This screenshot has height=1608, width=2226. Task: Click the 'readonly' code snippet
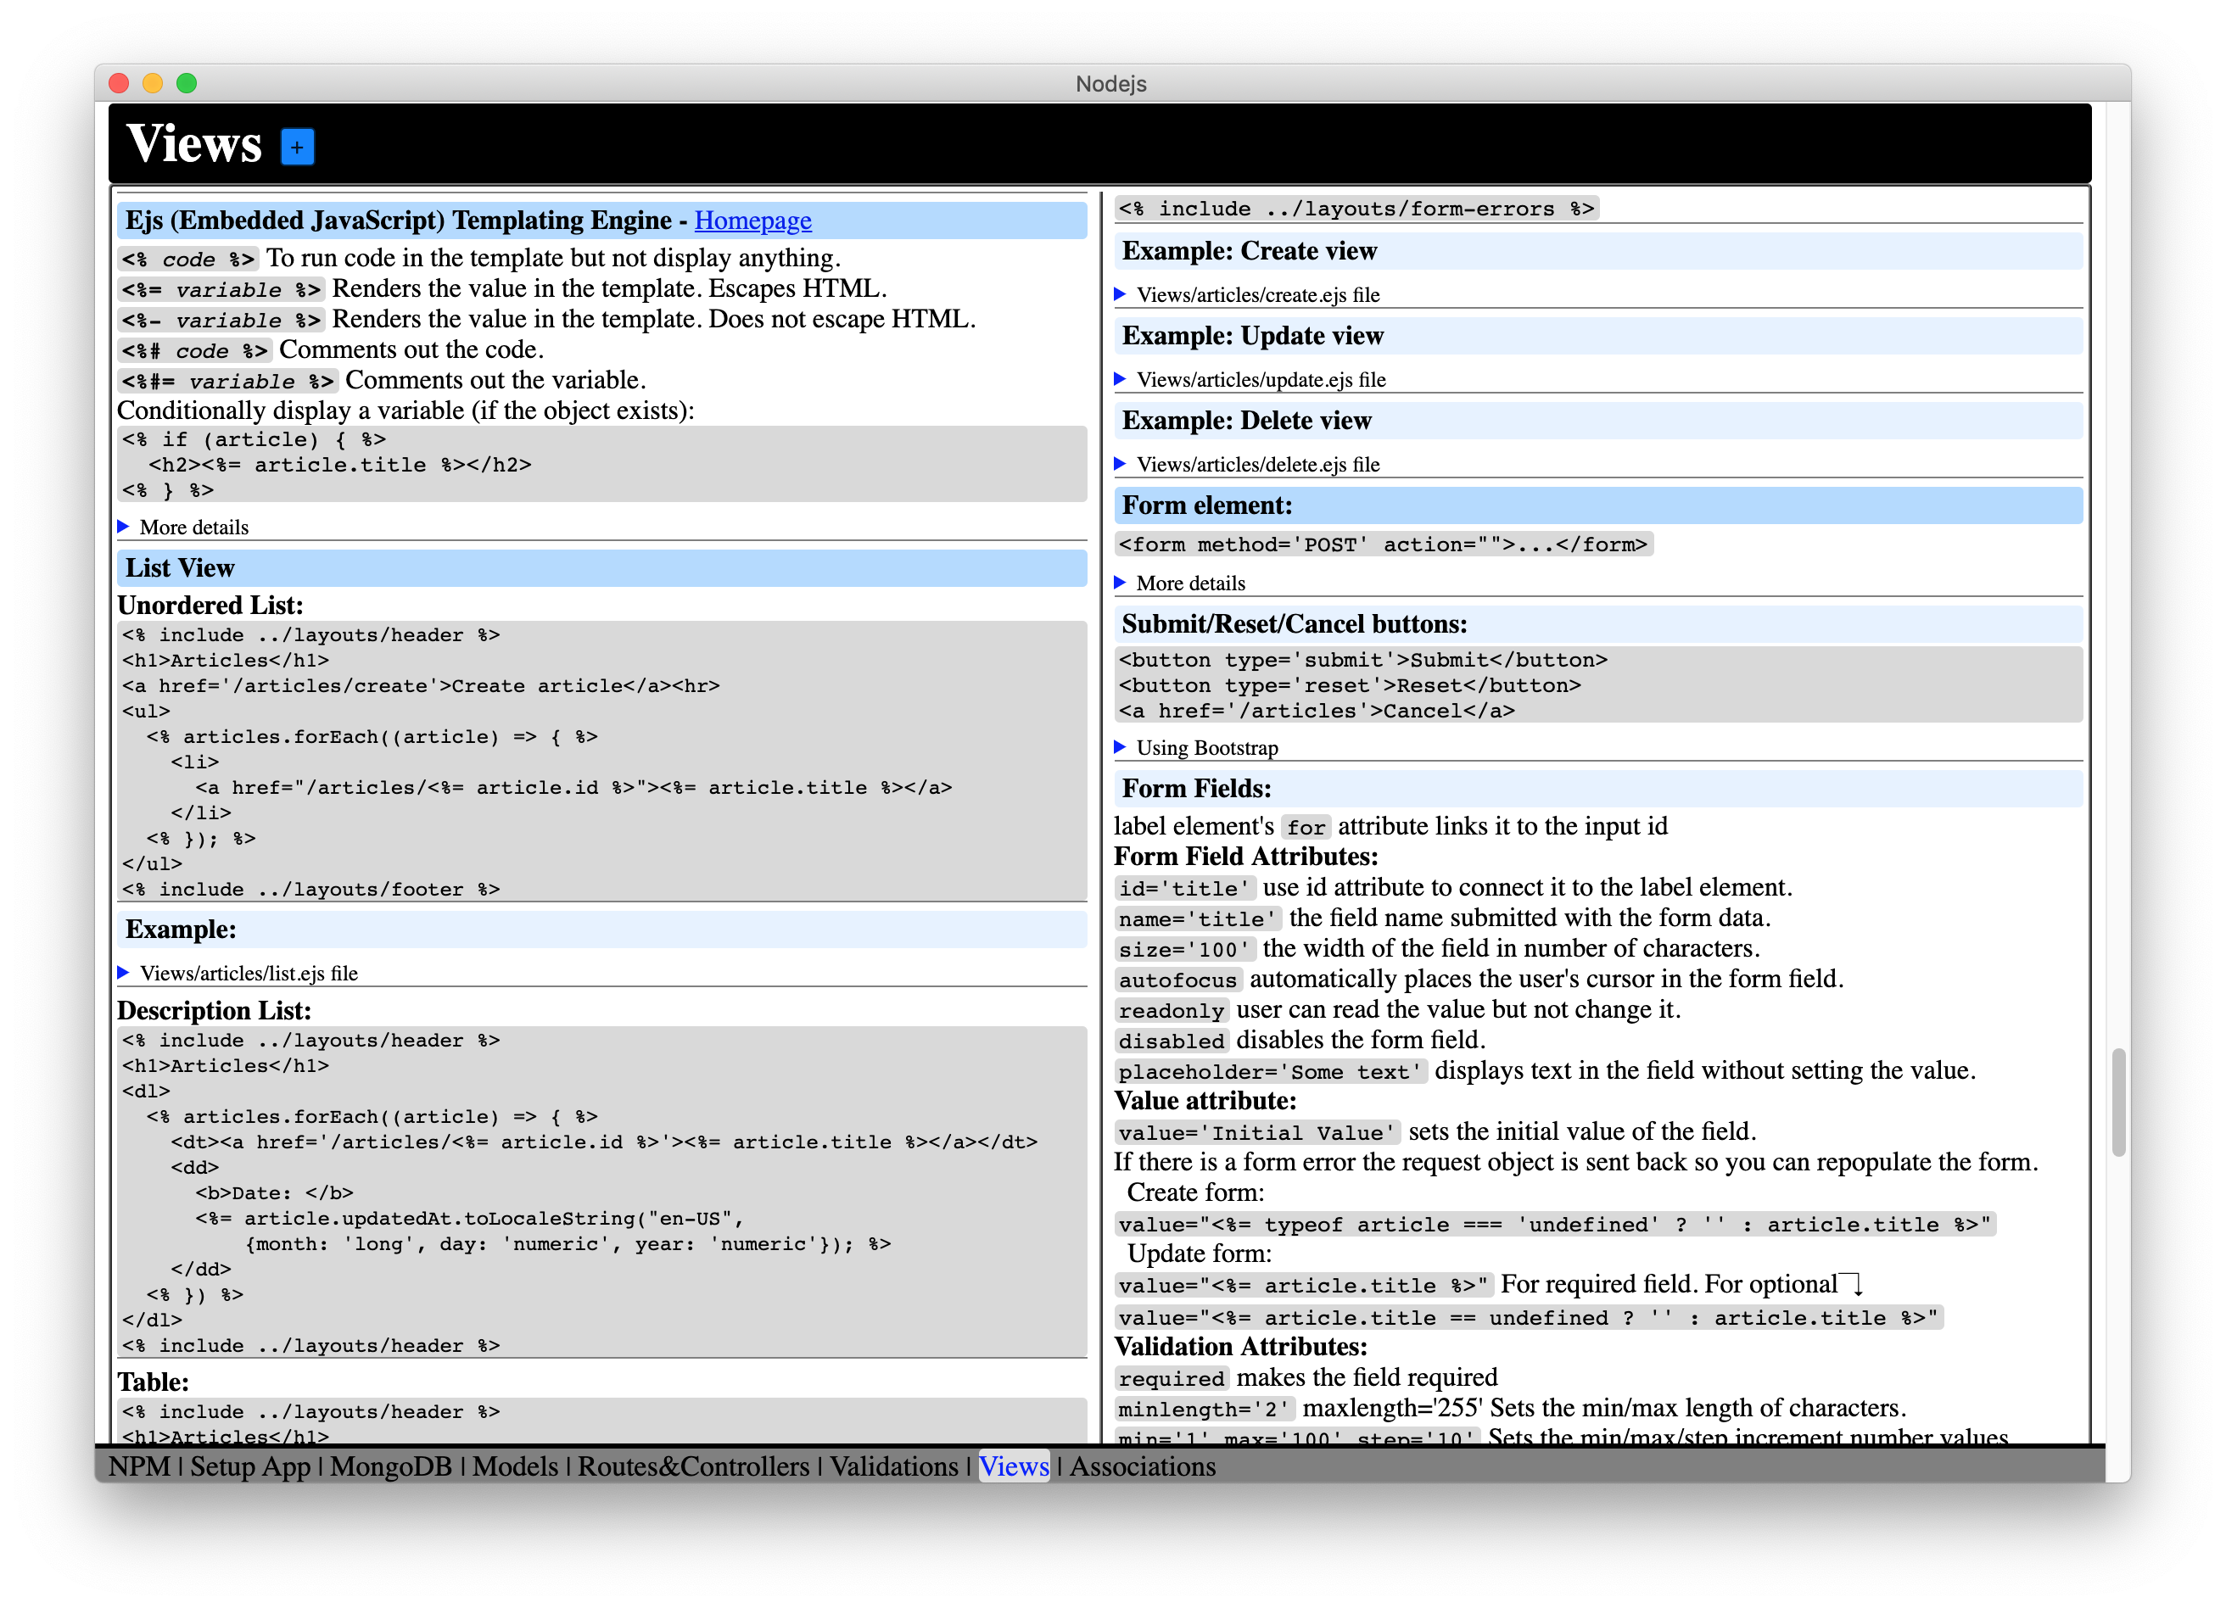1171,1009
